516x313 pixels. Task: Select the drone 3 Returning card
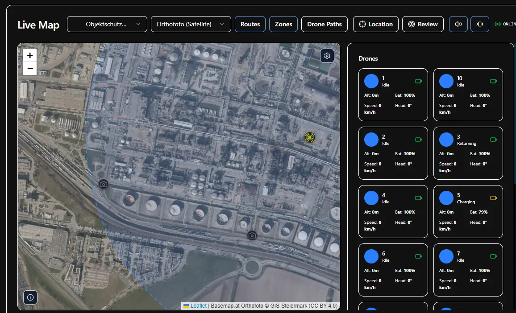[x=468, y=153]
